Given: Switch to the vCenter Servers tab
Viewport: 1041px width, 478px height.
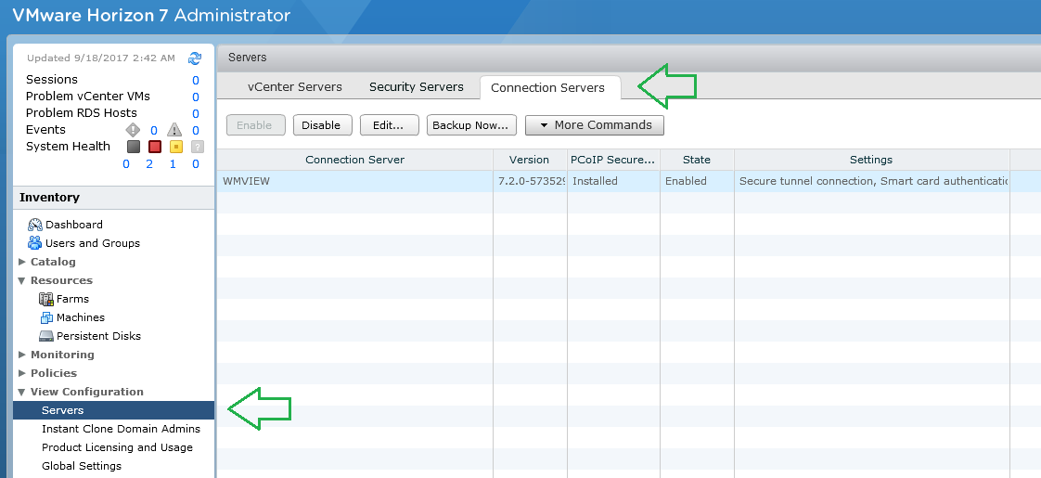Looking at the screenshot, I should click(294, 87).
